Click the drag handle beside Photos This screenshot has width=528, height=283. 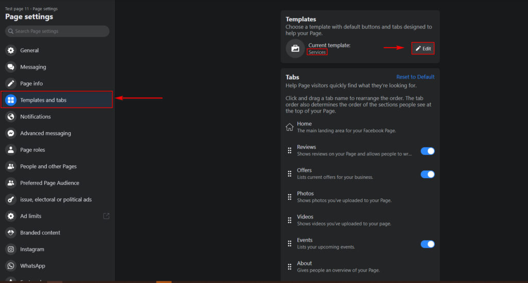[x=290, y=197]
